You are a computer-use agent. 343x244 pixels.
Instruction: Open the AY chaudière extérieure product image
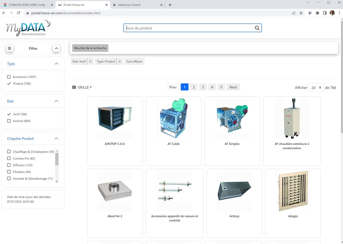click(292, 118)
